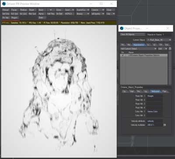Click the Octane logo in IPR window title

pos(4,4)
